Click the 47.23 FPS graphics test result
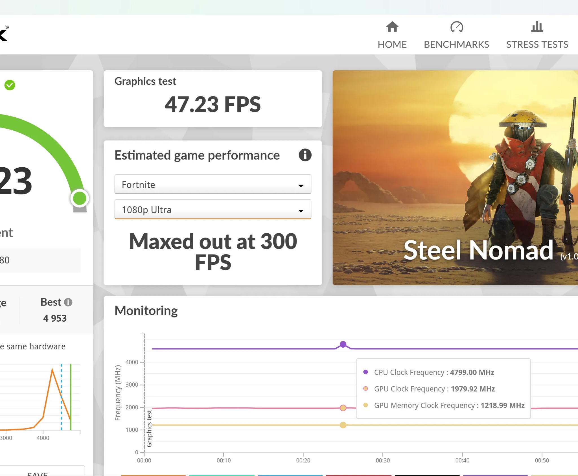578x476 pixels. [213, 104]
